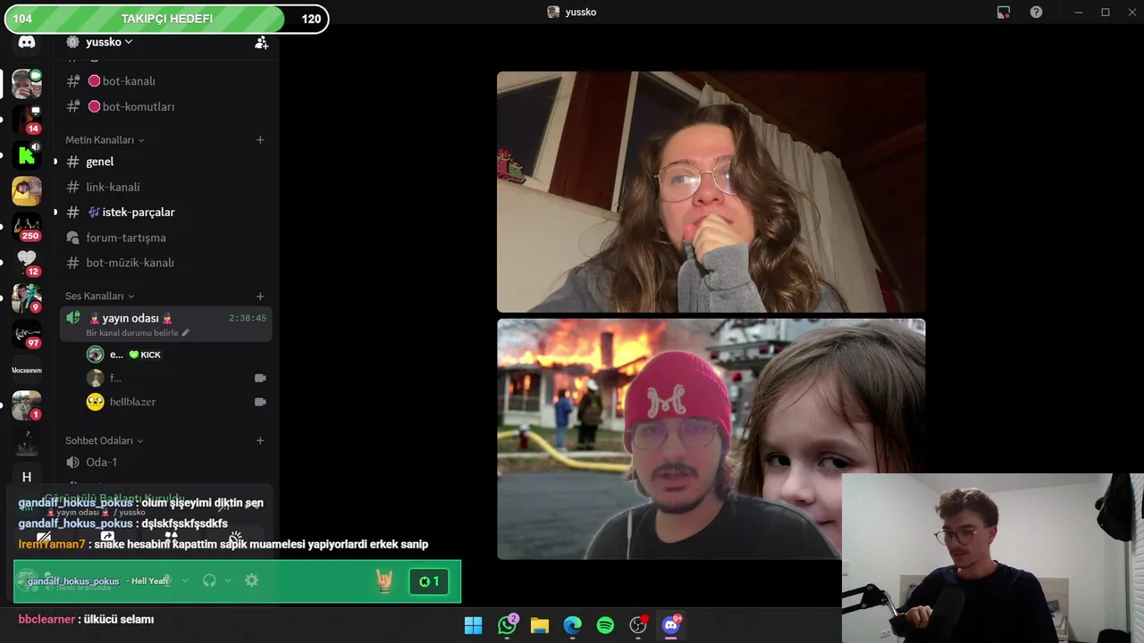Viewport: 1144px width, 643px height.
Task: Open File Explorer from the taskbar
Action: [x=540, y=625]
